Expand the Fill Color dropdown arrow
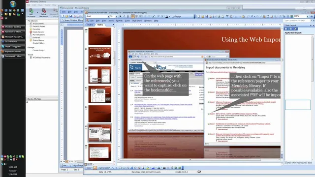The width and height of the screenshot is (315, 177). point(151,168)
